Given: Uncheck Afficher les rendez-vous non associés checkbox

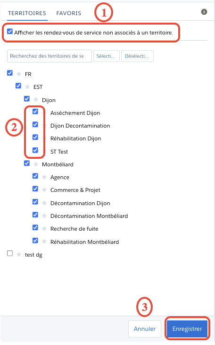Looking at the screenshot, I should (x=9, y=31).
